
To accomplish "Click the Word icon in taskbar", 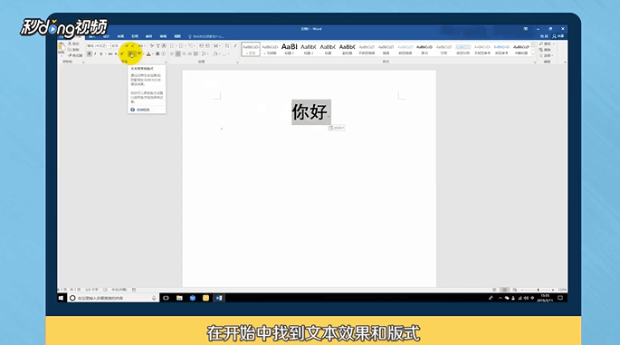I will point(219,298).
